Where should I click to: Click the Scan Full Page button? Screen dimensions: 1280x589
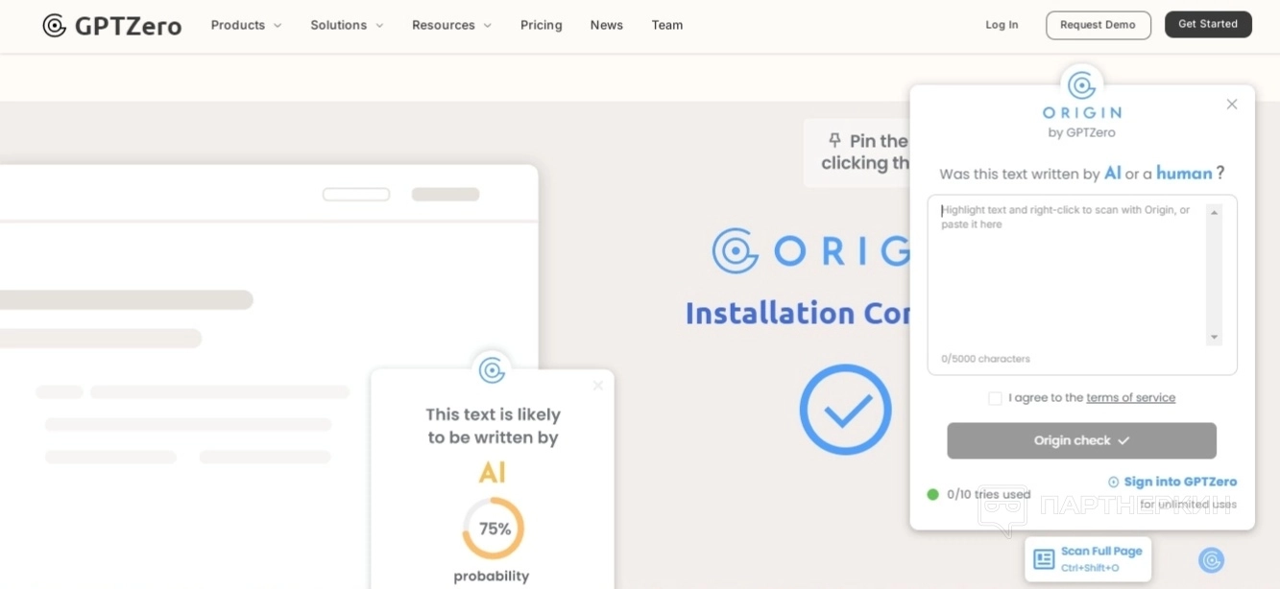click(1088, 559)
